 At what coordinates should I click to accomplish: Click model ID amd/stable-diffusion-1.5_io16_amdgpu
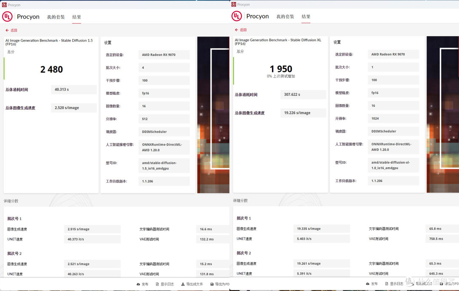pyautogui.click(x=164, y=165)
